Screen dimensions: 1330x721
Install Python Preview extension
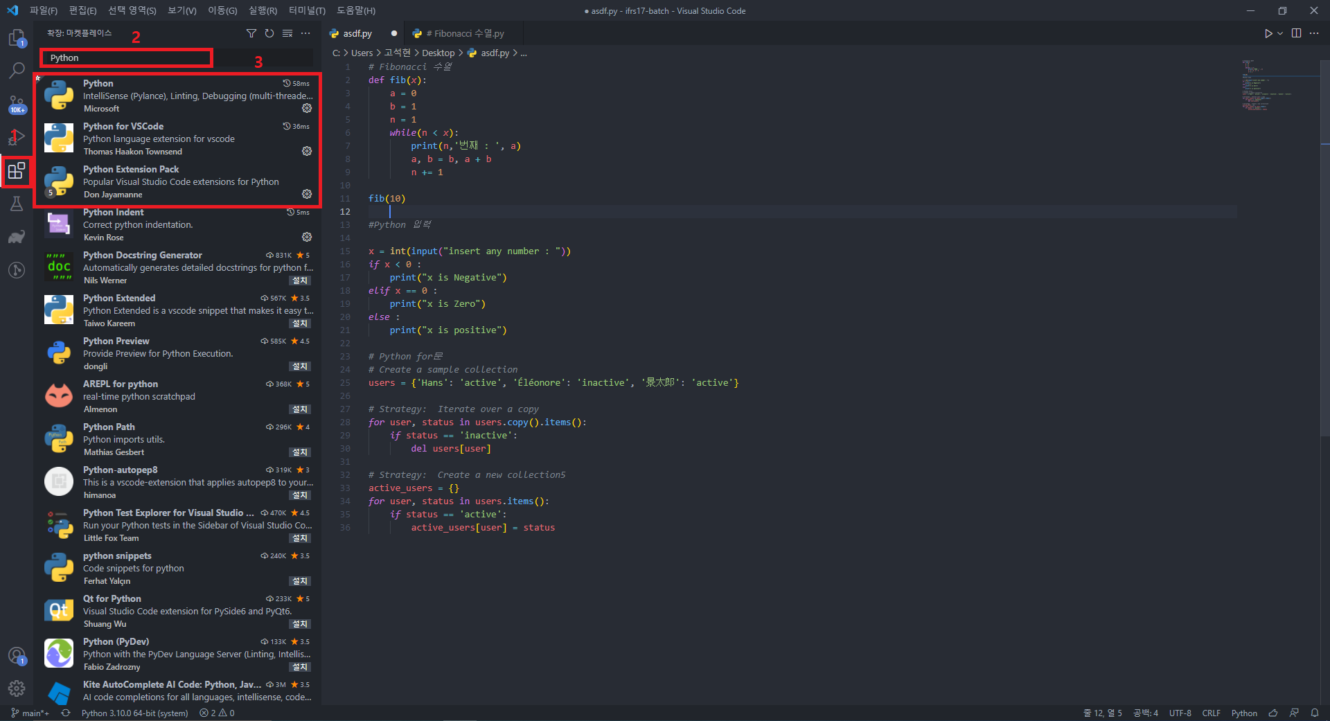pos(300,366)
